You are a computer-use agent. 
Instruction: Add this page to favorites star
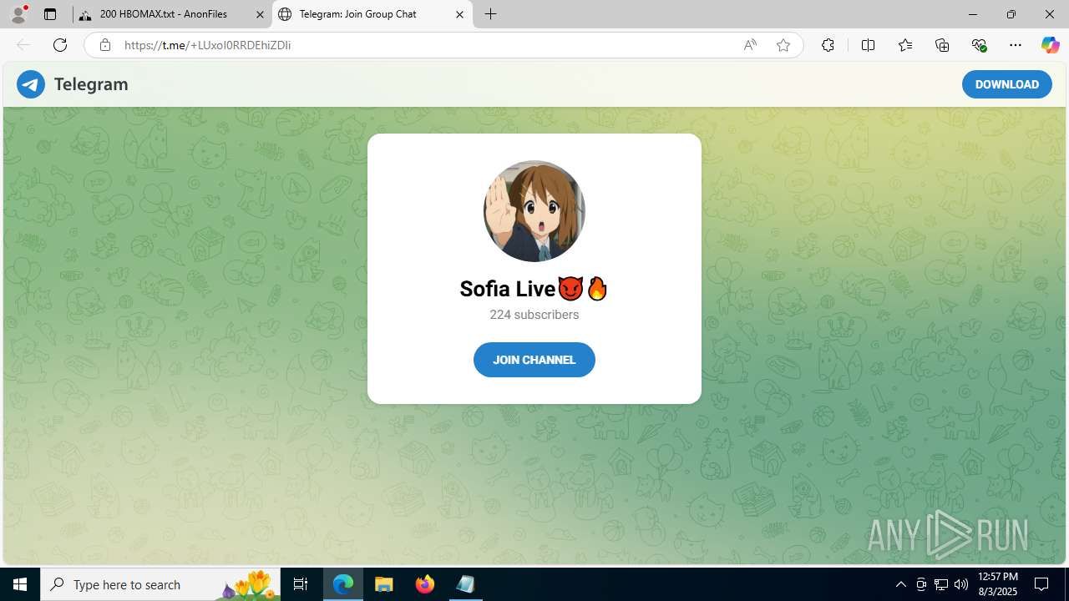click(783, 45)
